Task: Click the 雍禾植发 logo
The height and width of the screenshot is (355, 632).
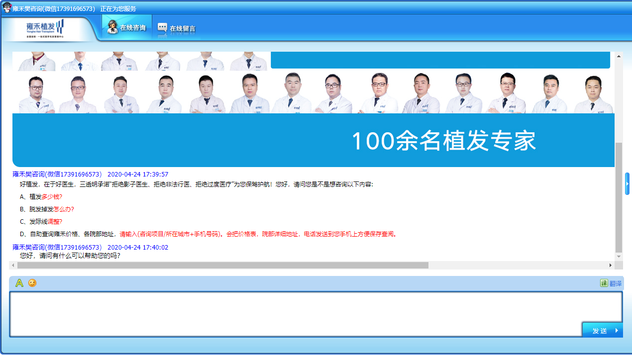Action: point(46,29)
